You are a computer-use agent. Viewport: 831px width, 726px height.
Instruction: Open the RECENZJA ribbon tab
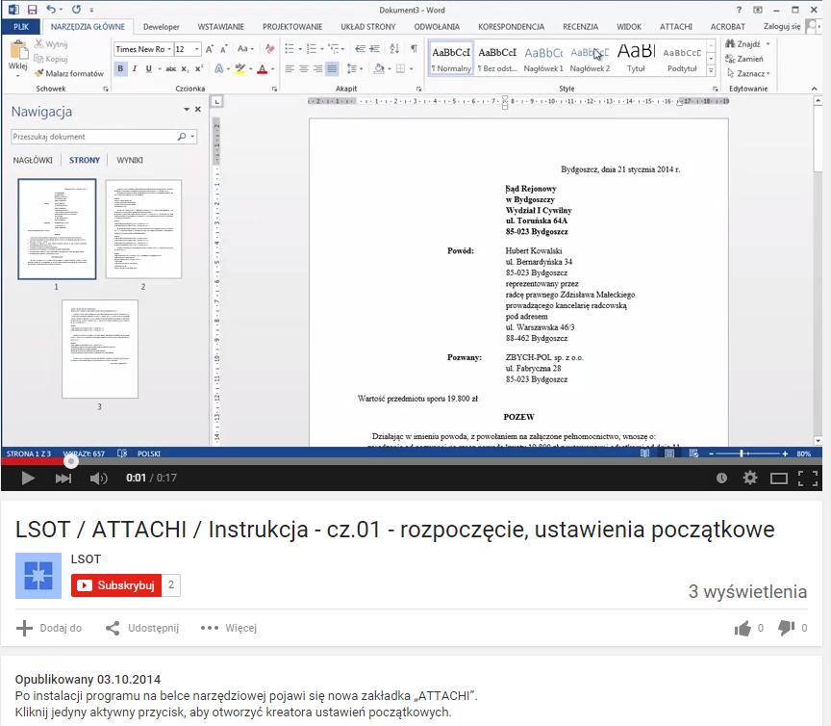tap(580, 27)
